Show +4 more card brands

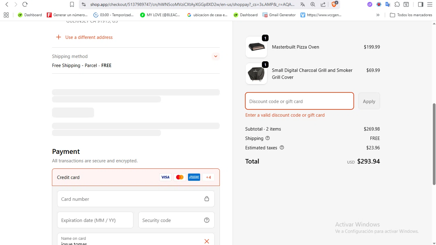208,177
